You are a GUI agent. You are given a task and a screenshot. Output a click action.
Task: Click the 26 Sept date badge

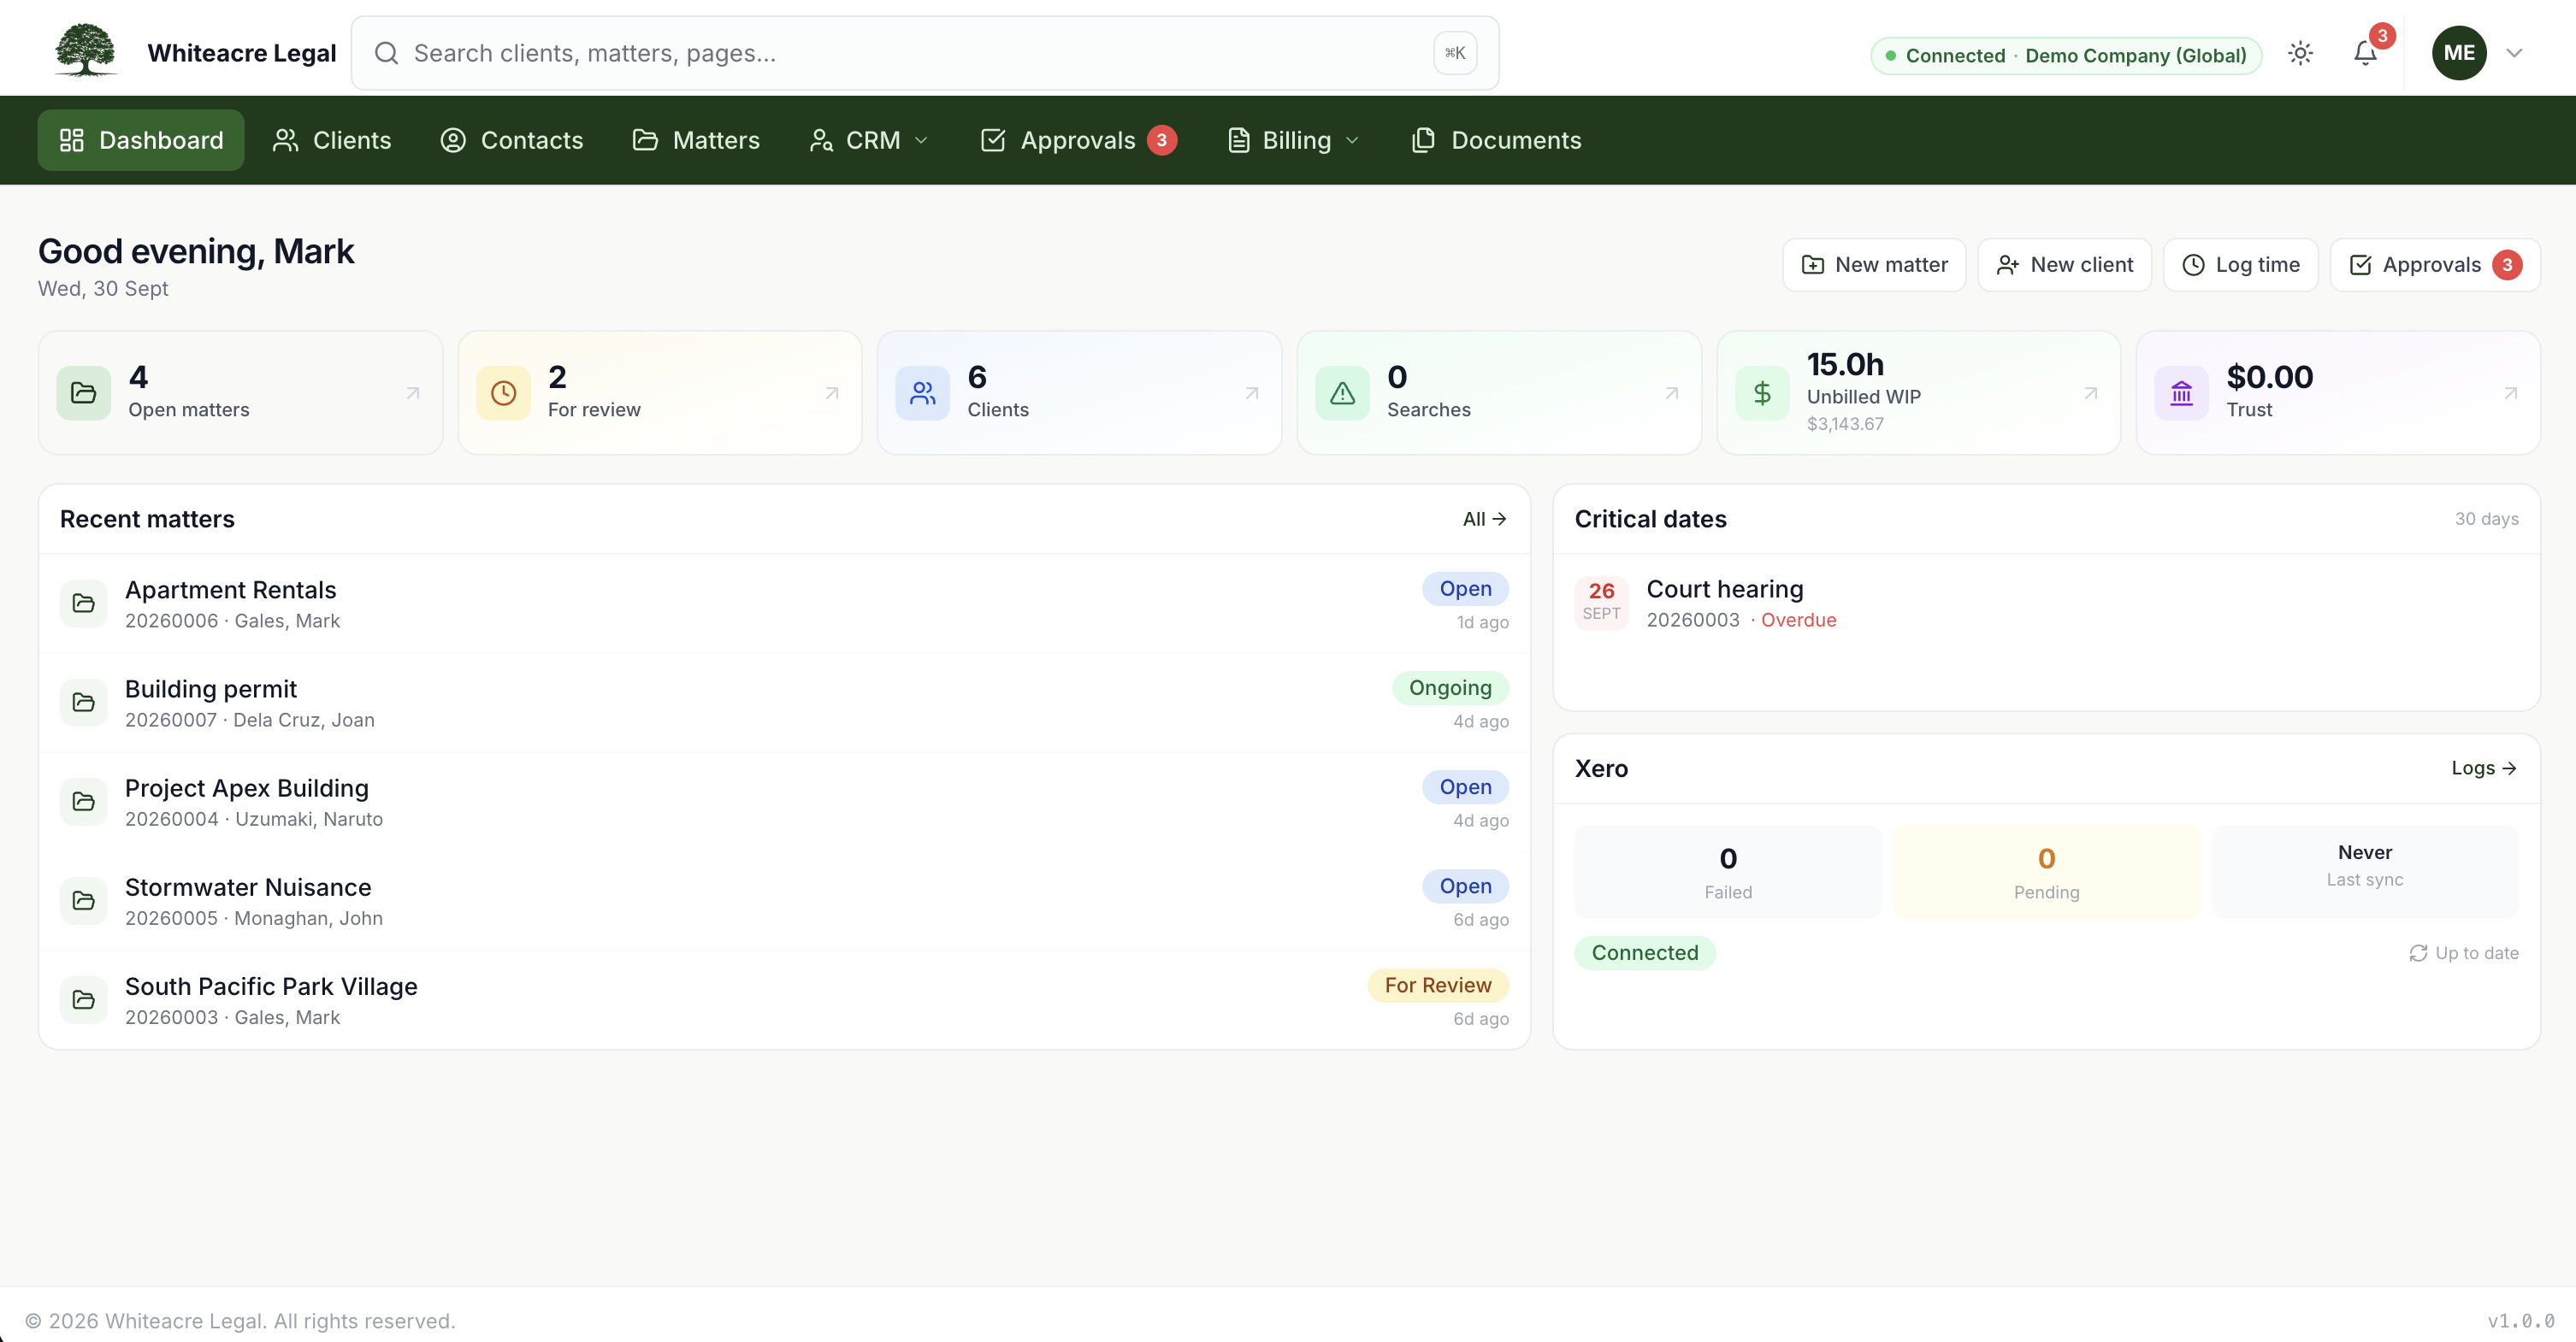(1601, 602)
